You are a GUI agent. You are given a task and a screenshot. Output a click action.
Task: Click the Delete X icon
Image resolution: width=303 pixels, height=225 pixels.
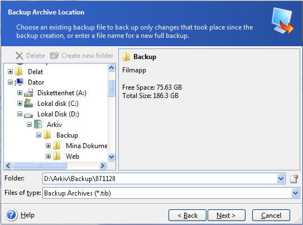coord(20,56)
